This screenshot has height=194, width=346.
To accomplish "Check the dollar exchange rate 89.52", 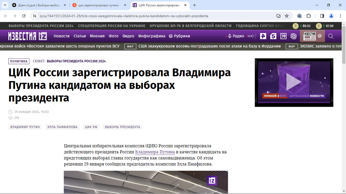I will [302, 26].
